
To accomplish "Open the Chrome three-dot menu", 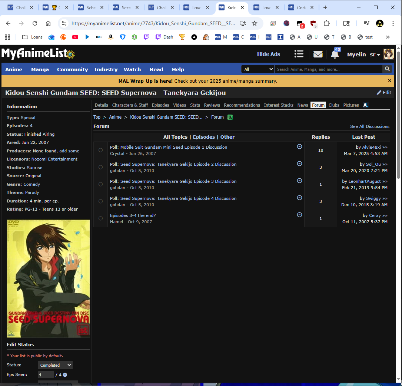I will point(393,23).
